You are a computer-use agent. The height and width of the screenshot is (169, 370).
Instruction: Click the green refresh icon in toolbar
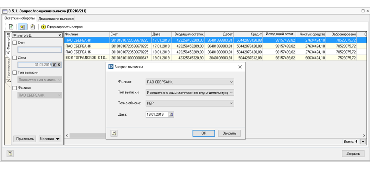point(11,27)
